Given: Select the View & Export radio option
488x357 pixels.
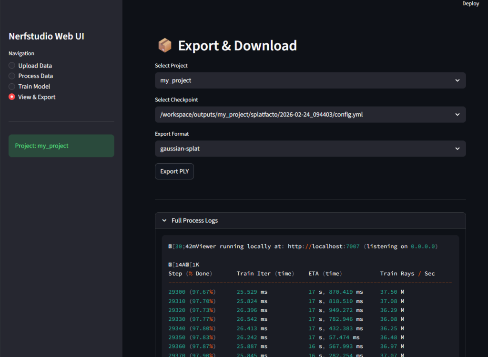Looking at the screenshot, I should 12,97.
